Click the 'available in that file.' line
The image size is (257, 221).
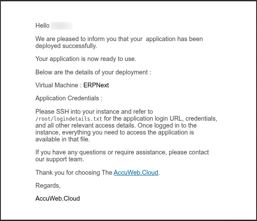click(x=63, y=139)
